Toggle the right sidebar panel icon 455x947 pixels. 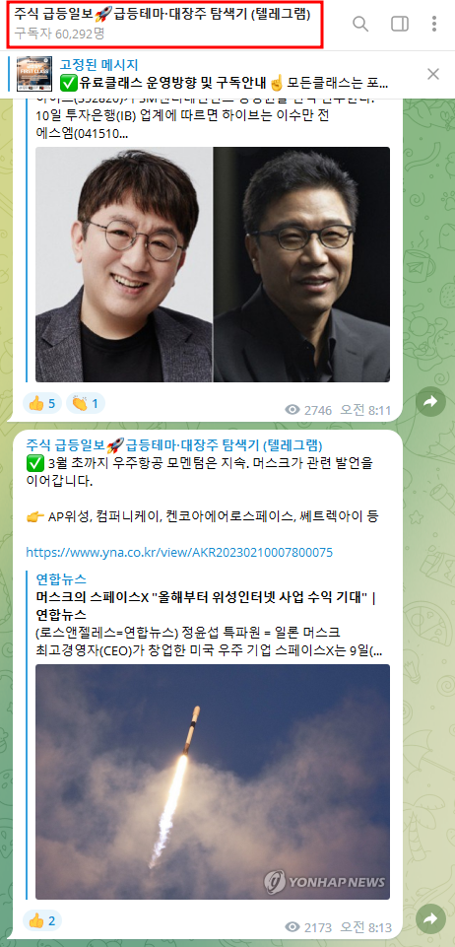point(400,25)
